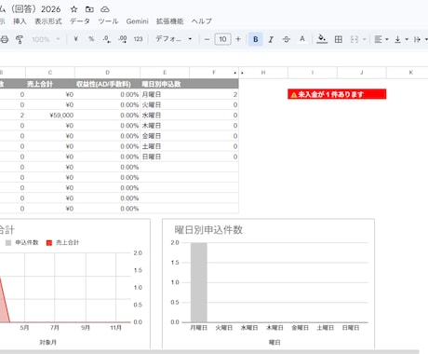Open the Gemini menu
This screenshot has width=428, height=354.
tap(137, 21)
